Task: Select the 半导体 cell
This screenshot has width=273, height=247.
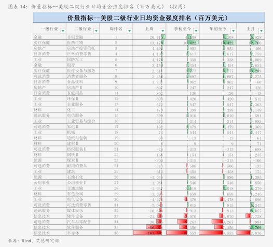Action: (83, 233)
